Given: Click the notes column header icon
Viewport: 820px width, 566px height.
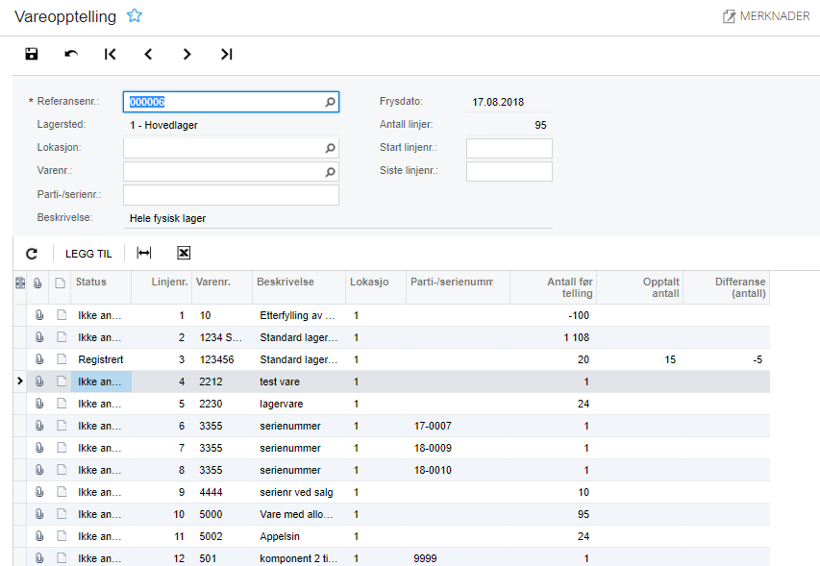Looking at the screenshot, I should tap(61, 283).
